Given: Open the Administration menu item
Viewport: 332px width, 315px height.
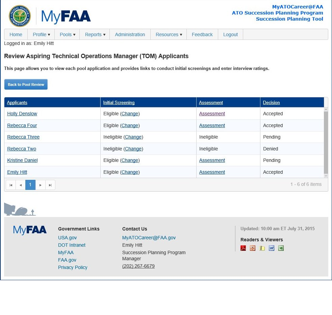Looking at the screenshot, I should point(130,34).
